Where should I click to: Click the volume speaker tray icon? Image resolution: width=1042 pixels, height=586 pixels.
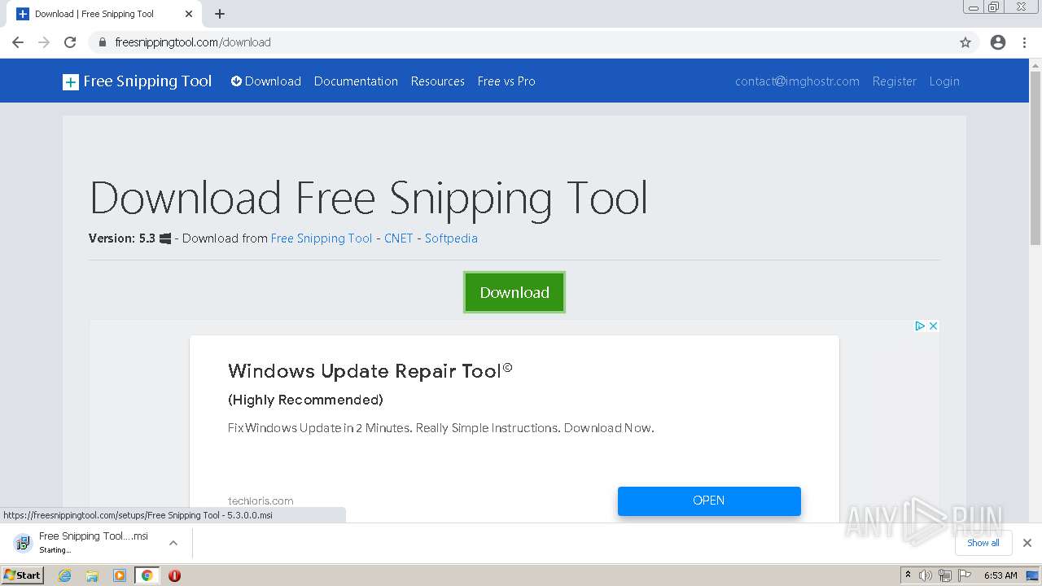(926, 575)
